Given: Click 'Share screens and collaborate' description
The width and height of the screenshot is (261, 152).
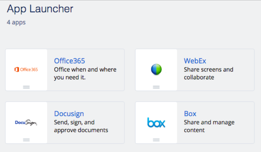Looking at the screenshot, I should point(208,73).
